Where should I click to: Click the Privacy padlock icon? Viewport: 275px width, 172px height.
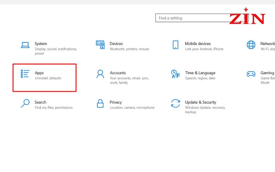pyautogui.click(x=100, y=103)
